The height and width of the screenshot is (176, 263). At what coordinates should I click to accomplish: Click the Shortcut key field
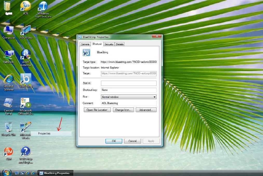129,90
